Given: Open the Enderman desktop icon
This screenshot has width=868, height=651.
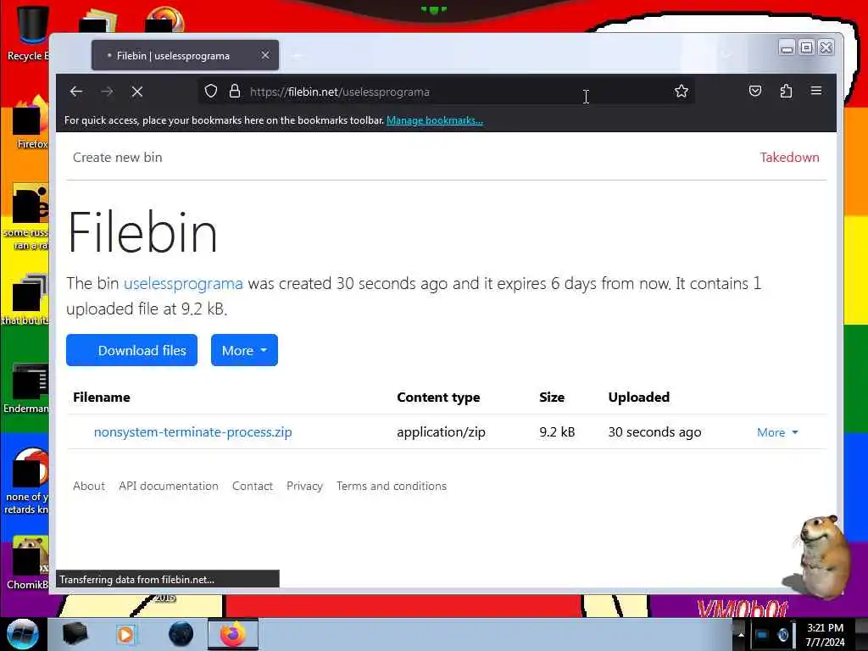Looking at the screenshot, I should click(x=26, y=387).
